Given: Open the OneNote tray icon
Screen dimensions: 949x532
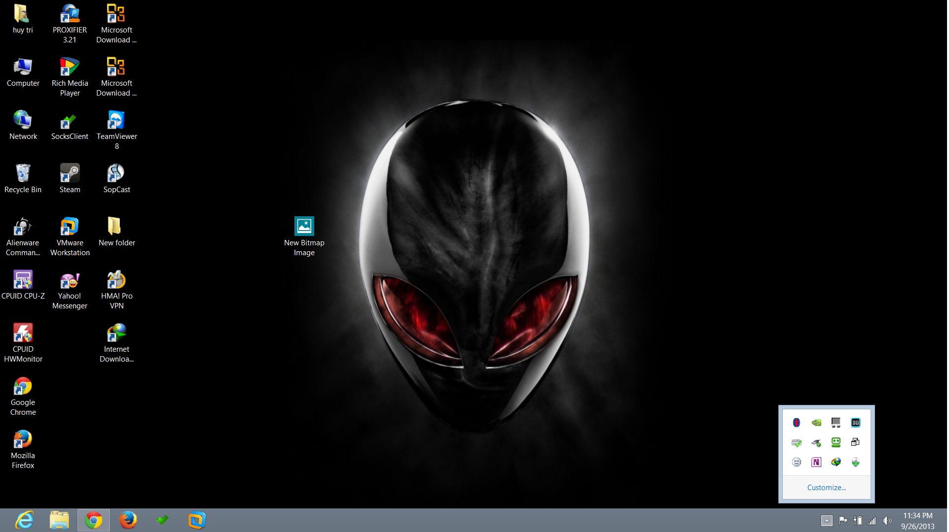Looking at the screenshot, I should [x=817, y=462].
